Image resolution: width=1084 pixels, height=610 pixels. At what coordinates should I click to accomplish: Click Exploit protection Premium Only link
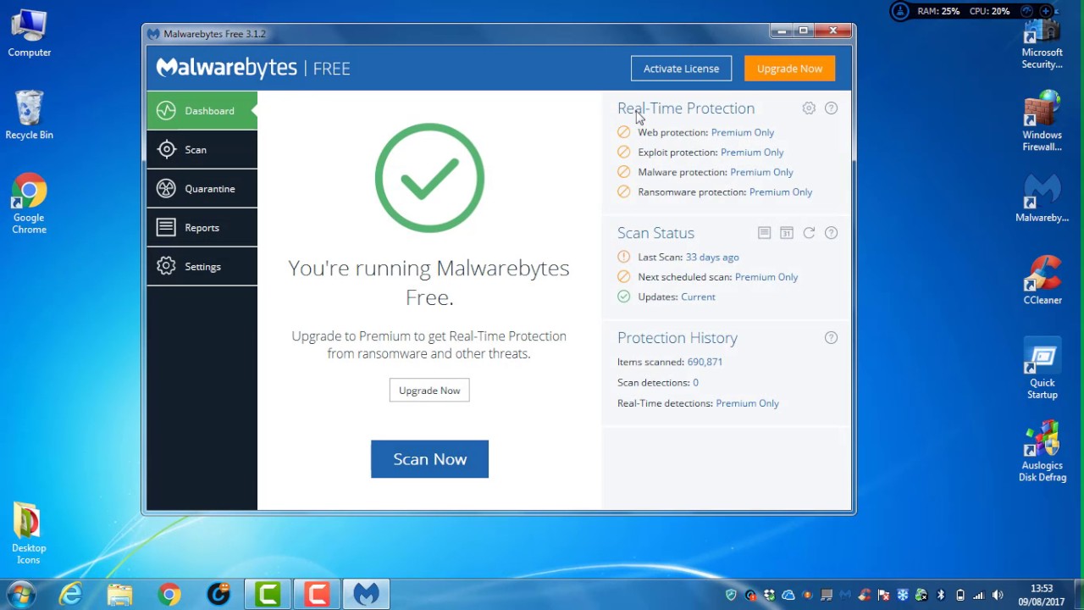(752, 152)
